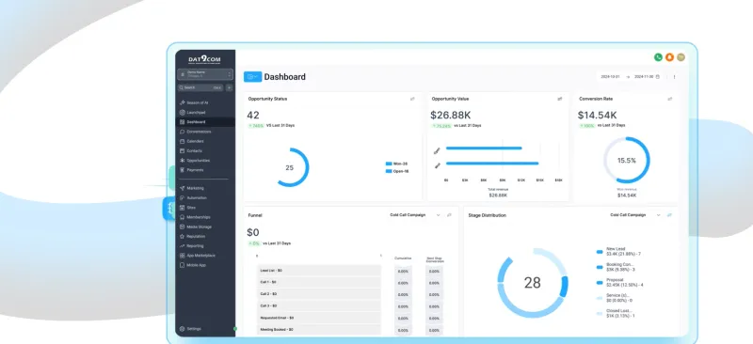Click the Opportunity Status donut showing 25

[x=290, y=167]
